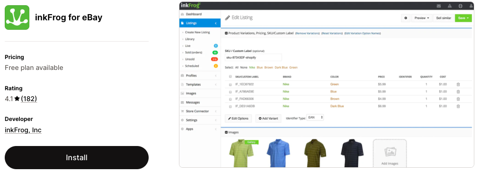This screenshot has width=480, height=172.
Task: Delete variant IF_A786AE9E with trash icon
Action: point(458,92)
